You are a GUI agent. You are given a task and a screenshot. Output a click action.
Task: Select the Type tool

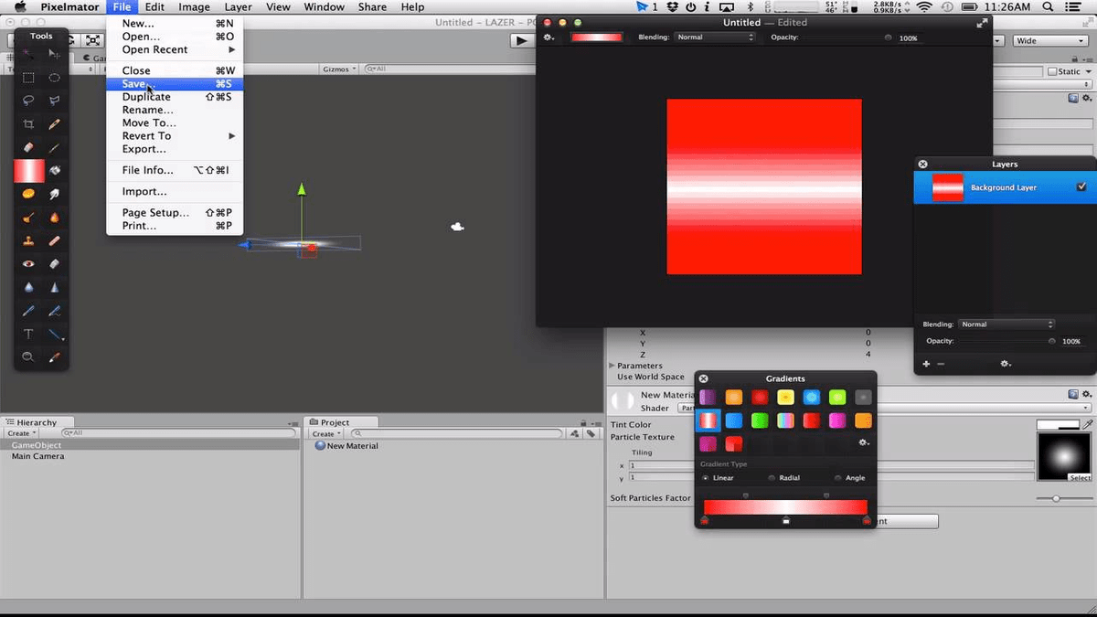[x=28, y=334]
